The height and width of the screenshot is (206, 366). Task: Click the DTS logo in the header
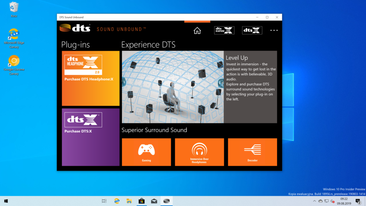tap(75, 28)
